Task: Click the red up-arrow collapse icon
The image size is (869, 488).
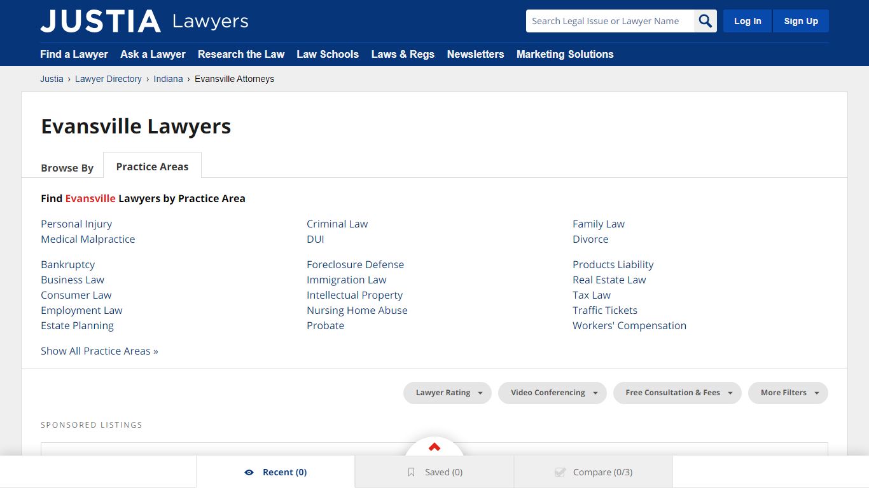Action: (434, 447)
